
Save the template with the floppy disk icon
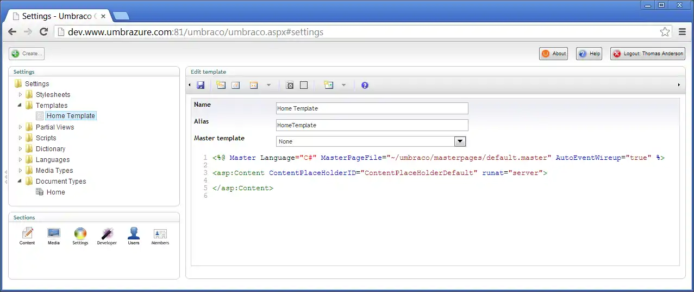click(x=201, y=85)
